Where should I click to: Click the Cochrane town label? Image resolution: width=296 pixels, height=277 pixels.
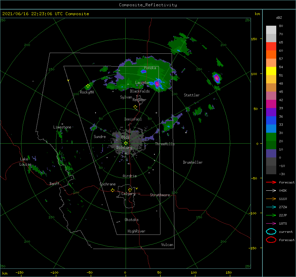[x=108, y=184]
